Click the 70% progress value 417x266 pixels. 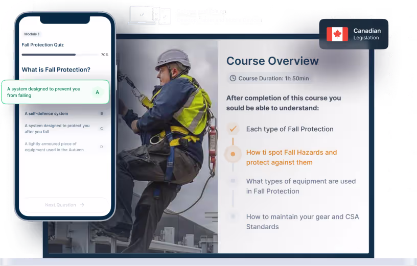click(x=105, y=55)
